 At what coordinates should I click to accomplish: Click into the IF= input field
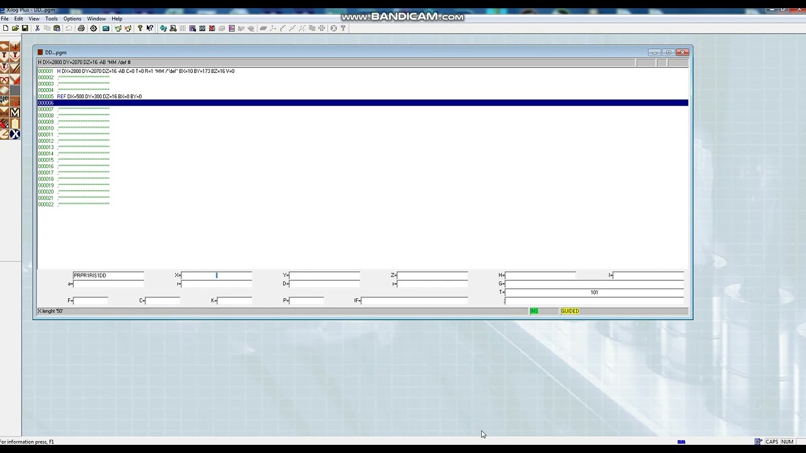click(414, 301)
